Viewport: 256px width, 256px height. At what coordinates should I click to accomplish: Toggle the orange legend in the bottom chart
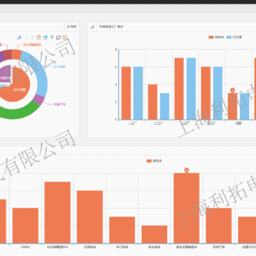tap(154, 161)
